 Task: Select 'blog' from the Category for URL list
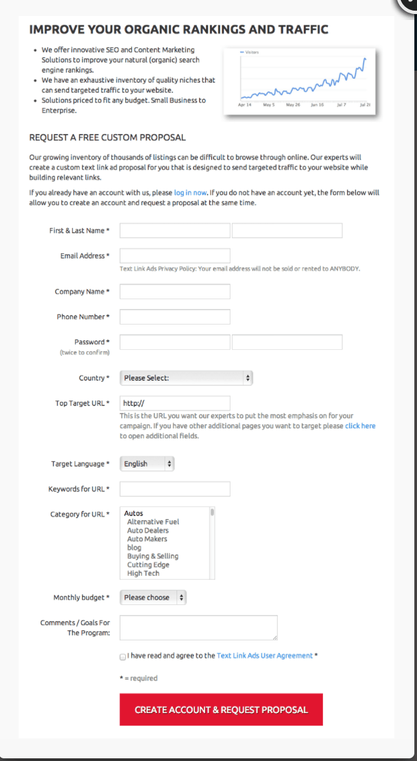click(133, 547)
